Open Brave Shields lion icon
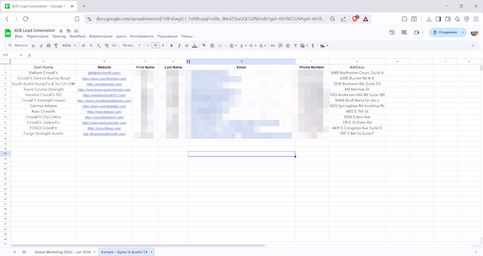The image size is (483, 256). point(355,19)
